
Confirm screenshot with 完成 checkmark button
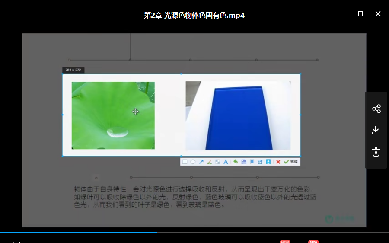tap(291, 162)
